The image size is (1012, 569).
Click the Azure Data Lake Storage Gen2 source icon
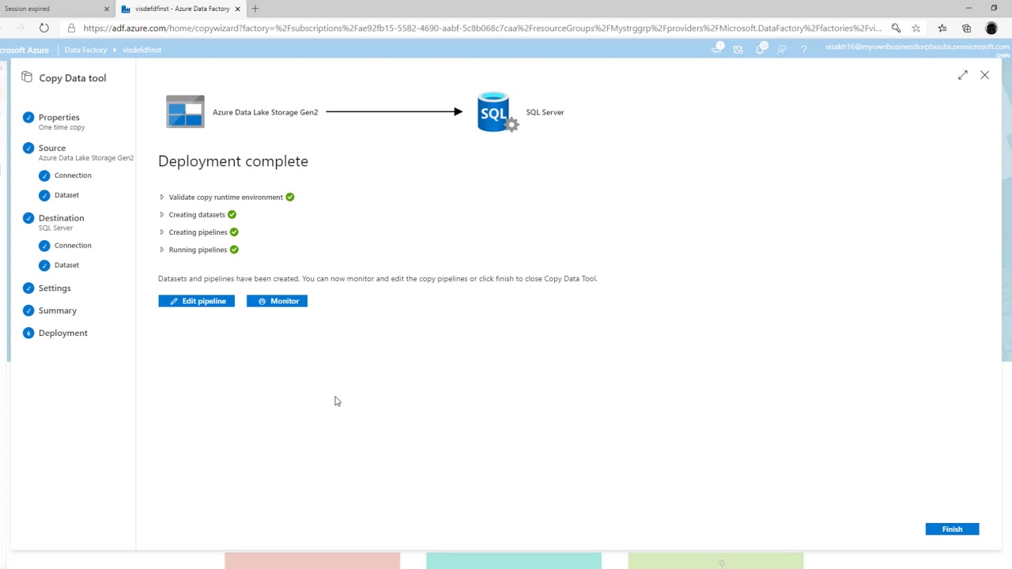(185, 111)
